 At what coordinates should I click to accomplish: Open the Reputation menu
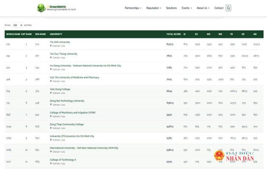[x=154, y=8]
